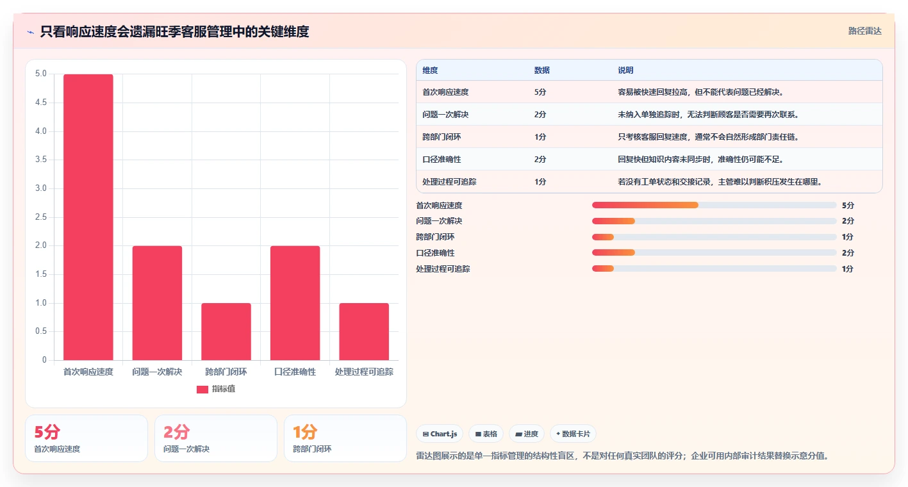This screenshot has width=908, height=487.
Task: Select the 1分 跨部门闭环 data card
Action: tap(345, 438)
